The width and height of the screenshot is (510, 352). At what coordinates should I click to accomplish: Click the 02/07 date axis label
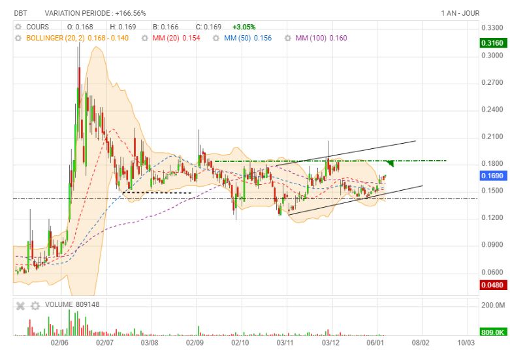(104, 343)
